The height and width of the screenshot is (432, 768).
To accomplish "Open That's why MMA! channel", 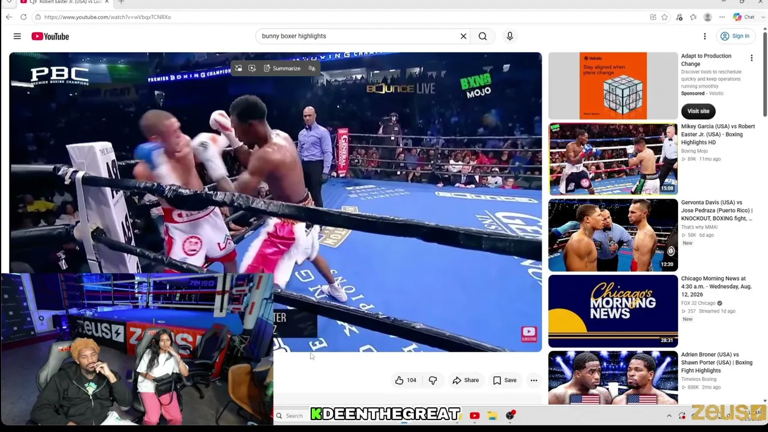I will point(700,227).
